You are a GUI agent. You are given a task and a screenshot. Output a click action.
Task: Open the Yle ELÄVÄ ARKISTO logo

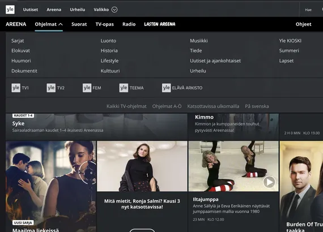click(182, 88)
